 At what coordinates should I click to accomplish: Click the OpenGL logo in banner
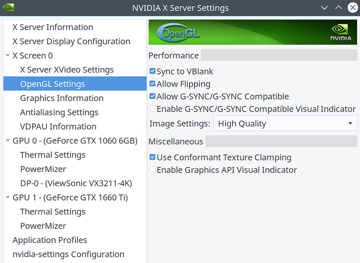click(177, 32)
